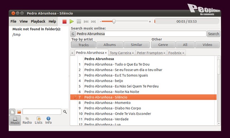Open the Help menu

pos(52,21)
